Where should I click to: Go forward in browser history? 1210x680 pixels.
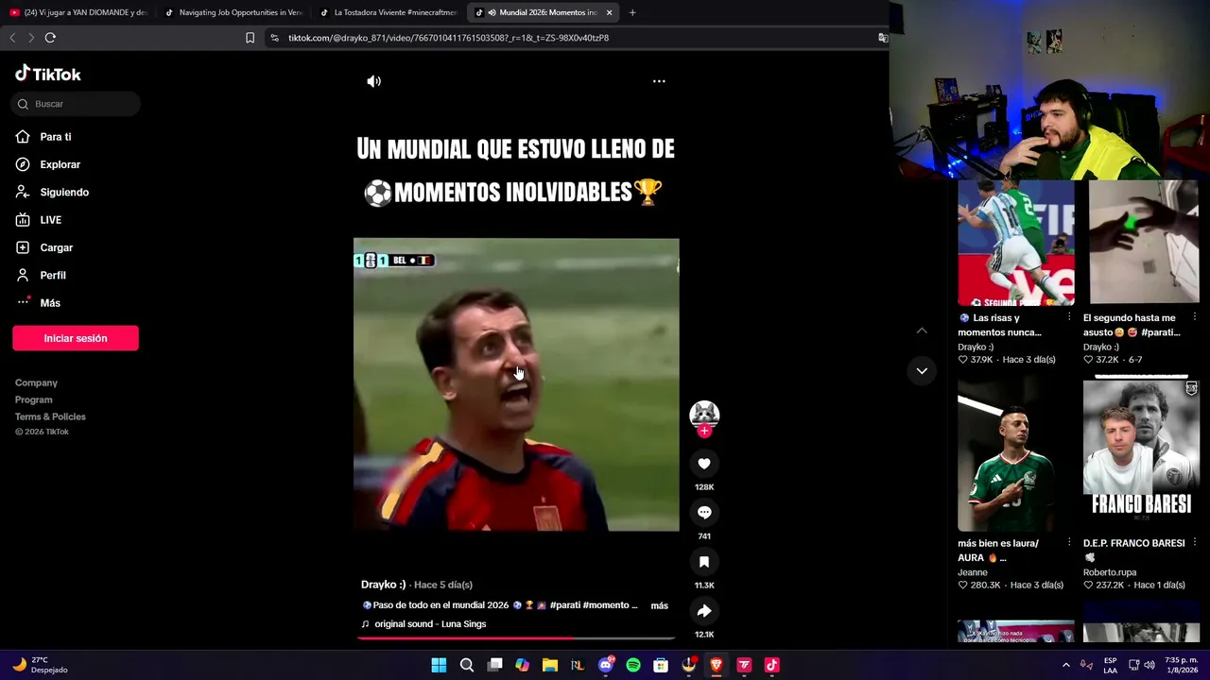[x=31, y=38]
